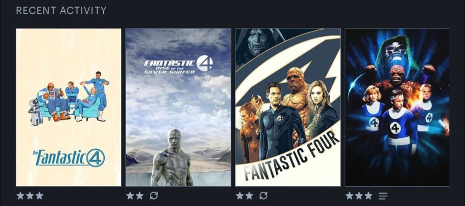Click the second star under the slanted Fantastic Four poster
465x206 pixels.
tap(249, 196)
